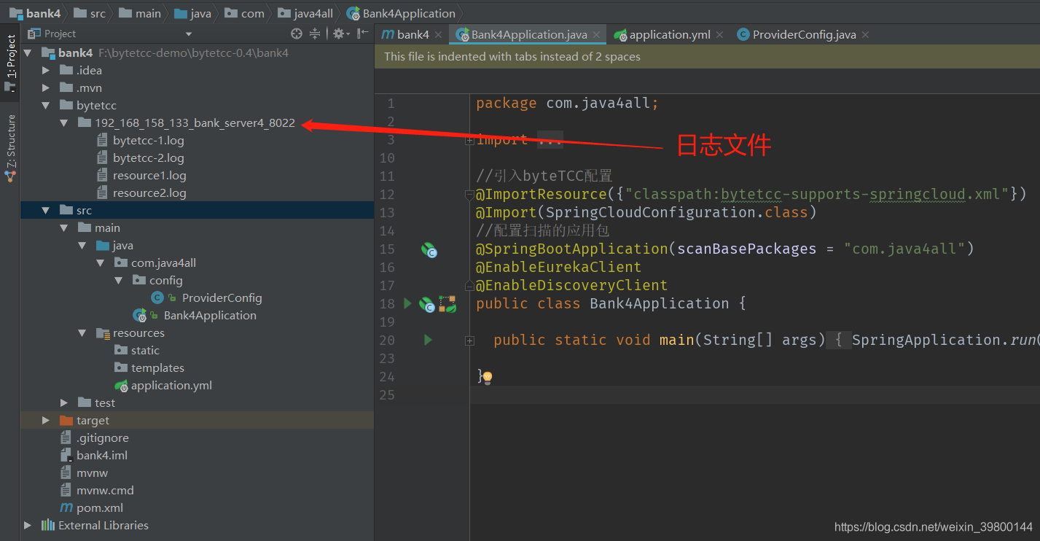Select resource2.log in the tree
1040x541 pixels.
coord(149,192)
